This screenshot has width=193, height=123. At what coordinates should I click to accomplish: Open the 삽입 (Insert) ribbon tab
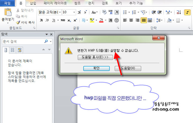[x=33, y=3]
